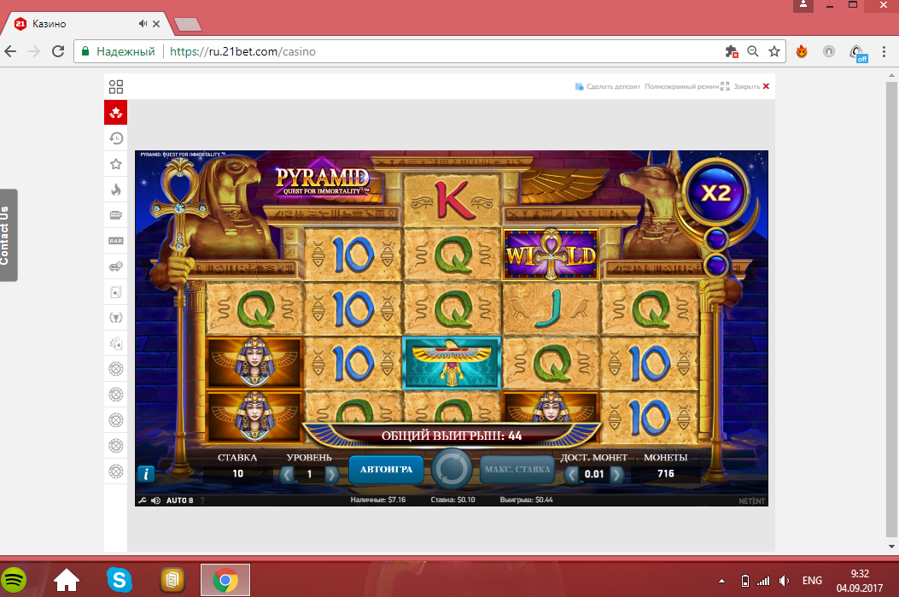Increase bet level with right arrow
The height and width of the screenshot is (597, 899).
[x=331, y=474]
